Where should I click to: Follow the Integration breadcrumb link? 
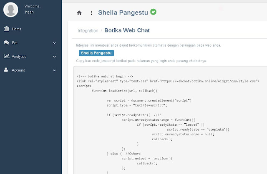87,31
